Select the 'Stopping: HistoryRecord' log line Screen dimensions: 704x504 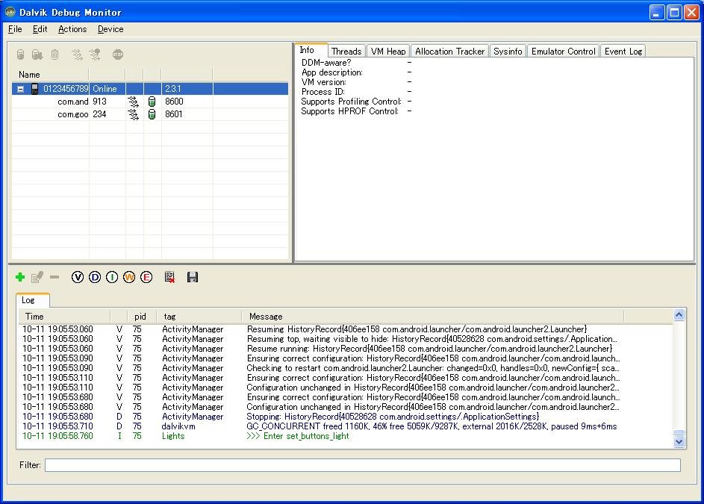(346, 417)
